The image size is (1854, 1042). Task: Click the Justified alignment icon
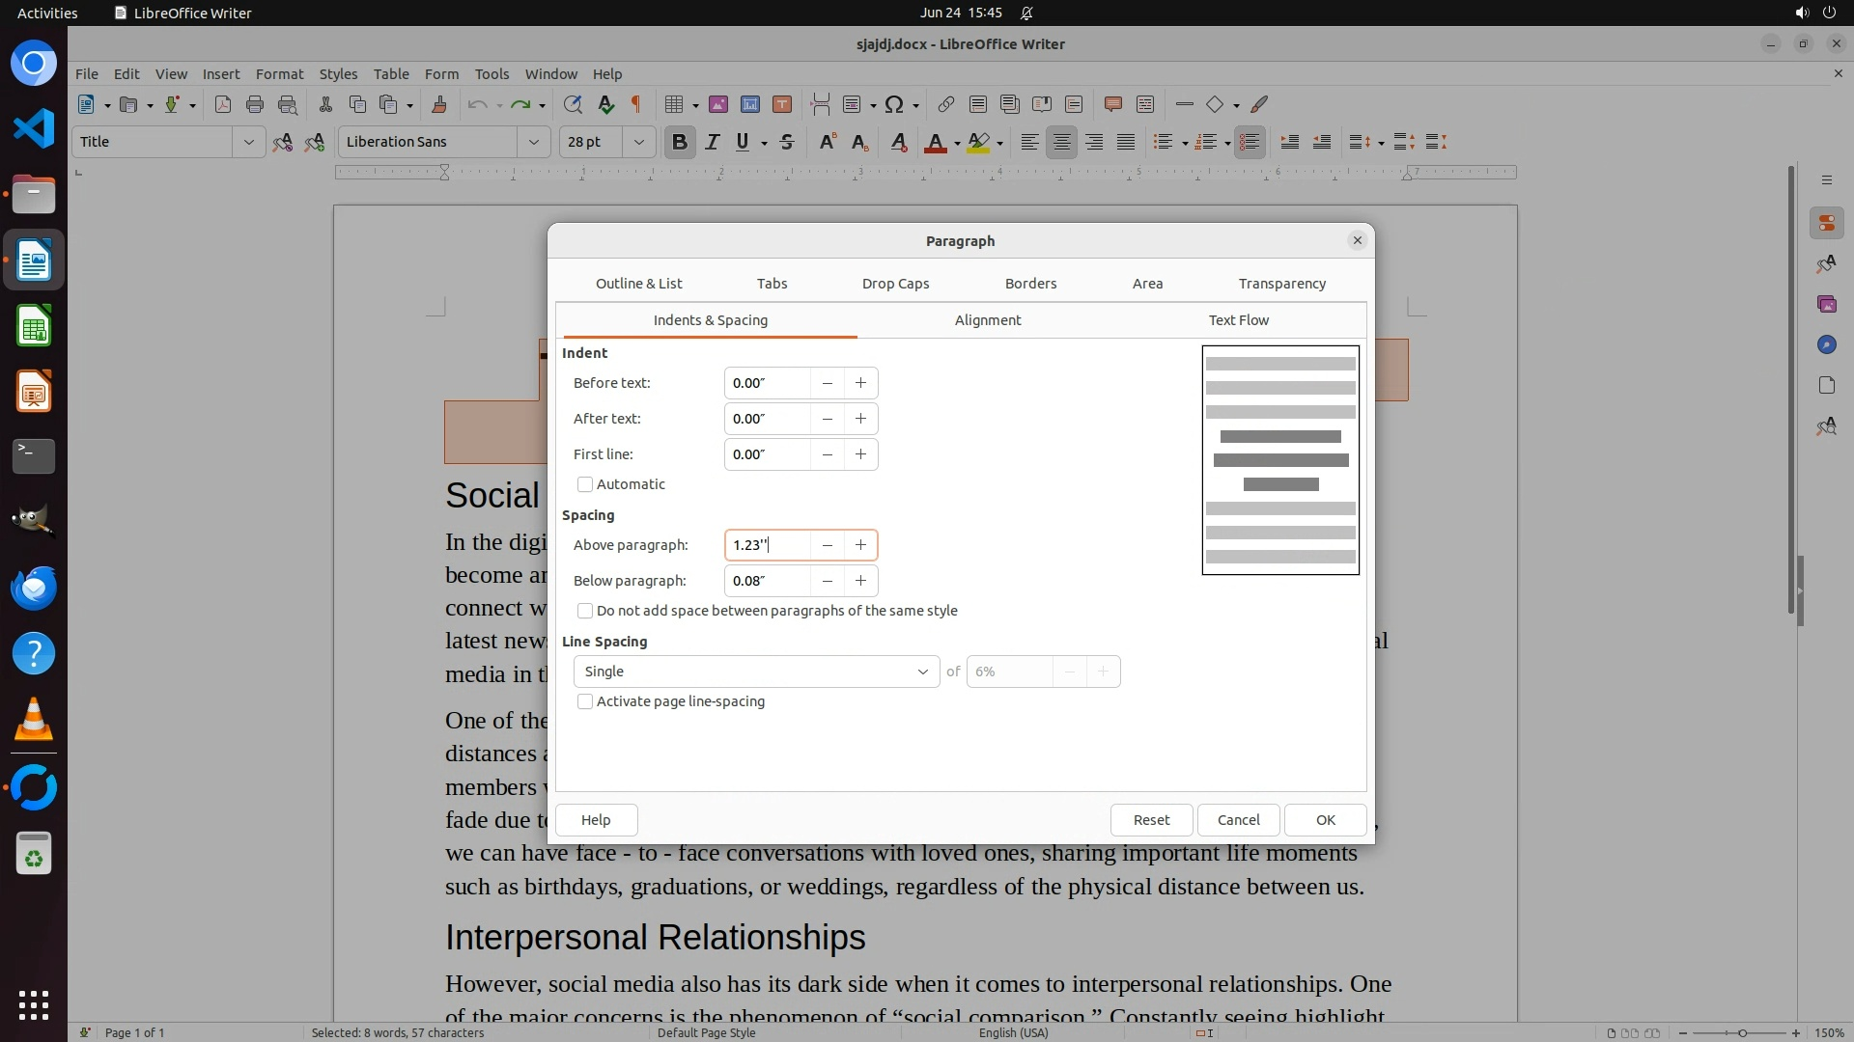click(1126, 143)
